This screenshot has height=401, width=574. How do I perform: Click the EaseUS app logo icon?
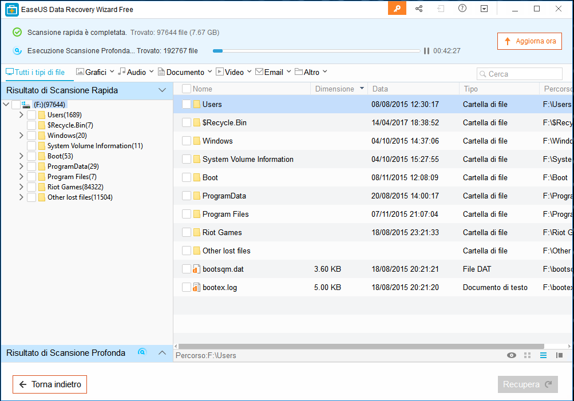pyautogui.click(x=11, y=10)
